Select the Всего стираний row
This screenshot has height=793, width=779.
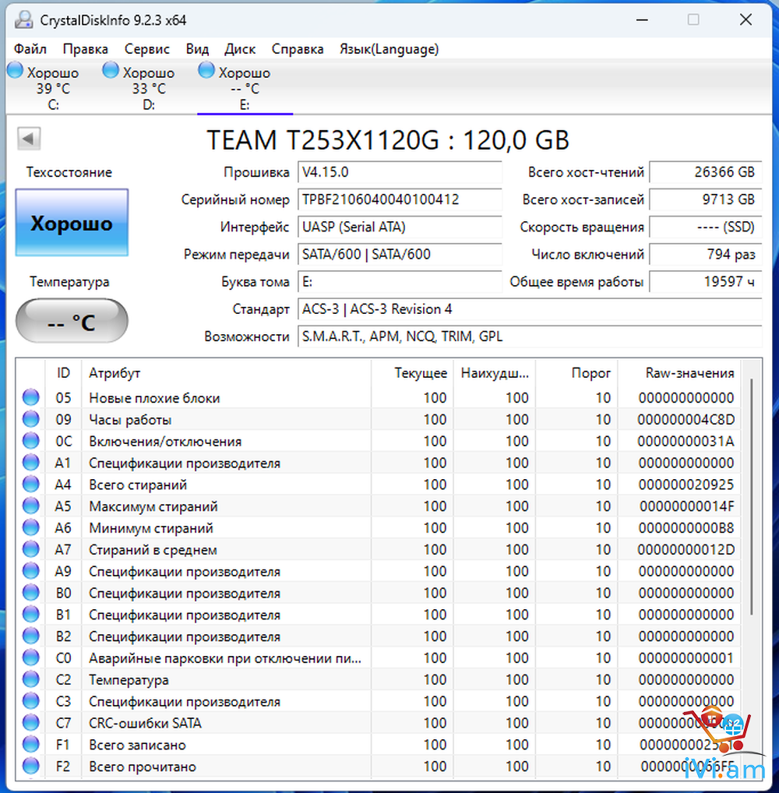379,485
